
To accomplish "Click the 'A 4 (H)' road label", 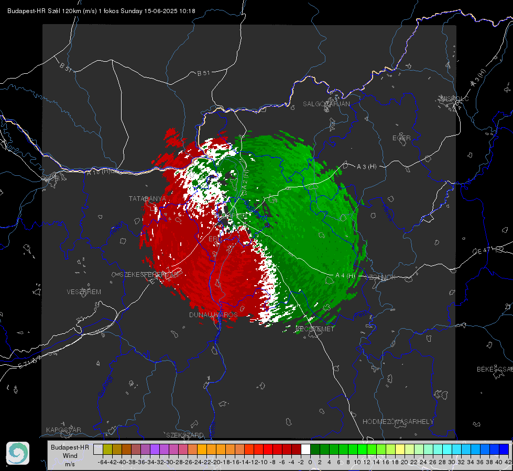I will point(345,275).
